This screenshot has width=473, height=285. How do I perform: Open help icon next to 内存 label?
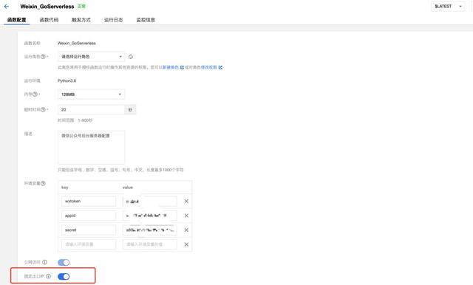click(35, 95)
